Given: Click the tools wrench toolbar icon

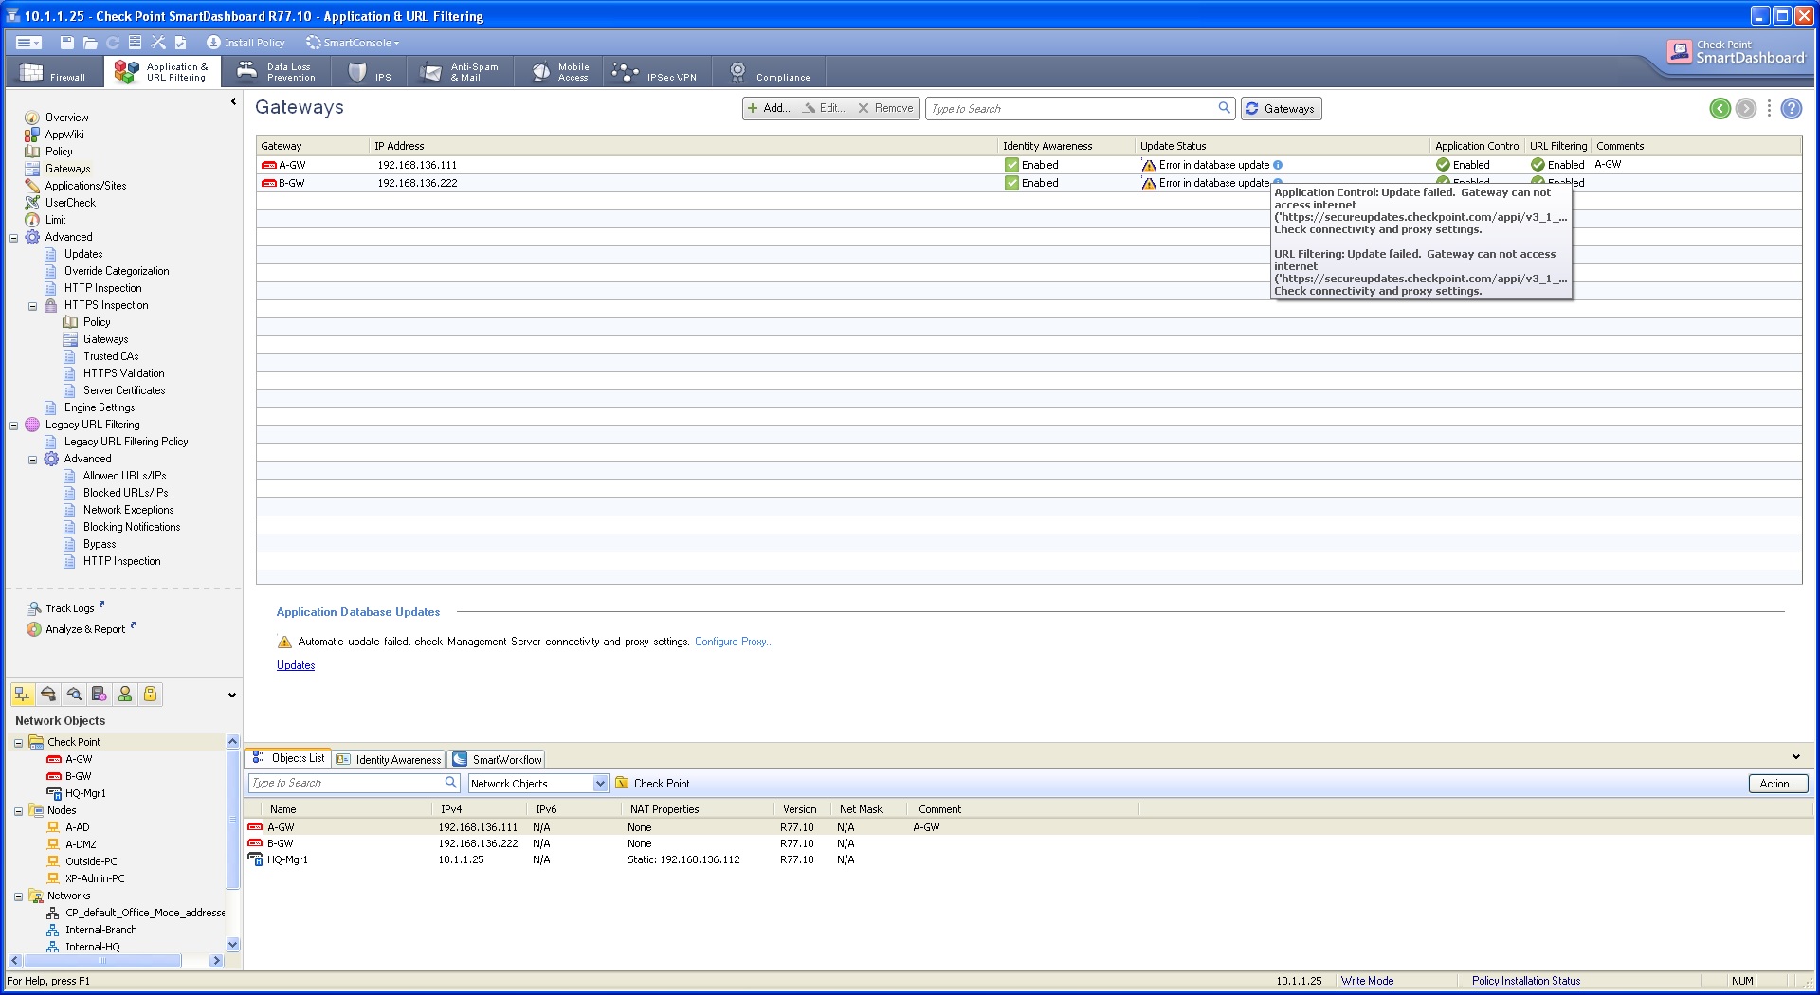Looking at the screenshot, I should [158, 43].
